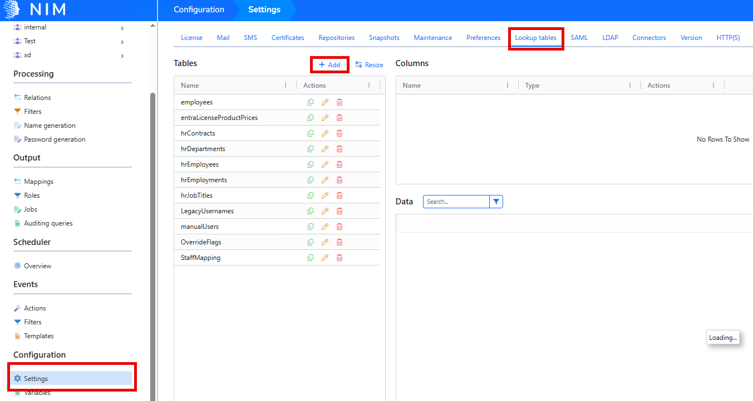
Task: Open Auditing queries under Output
Action: pyautogui.click(x=43, y=223)
